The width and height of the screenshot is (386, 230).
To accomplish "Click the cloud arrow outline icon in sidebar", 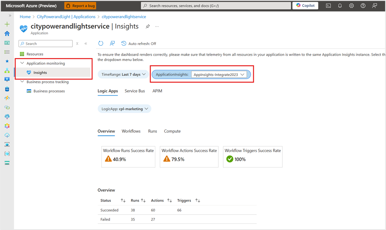I will pyautogui.click(x=7, y=135).
